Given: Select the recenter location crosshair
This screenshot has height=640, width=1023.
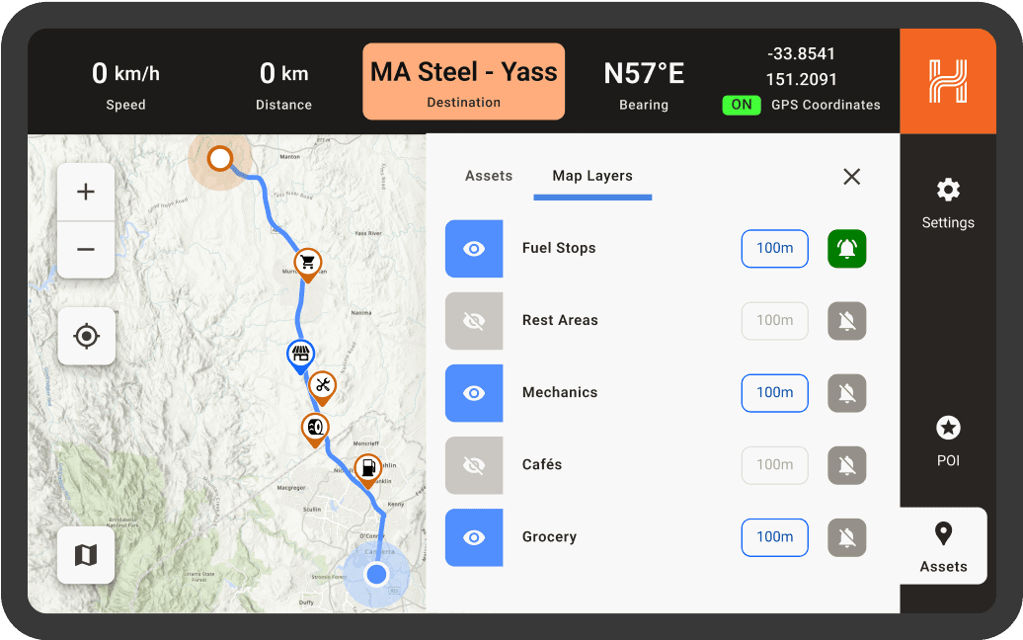Looking at the screenshot, I should [86, 336].
